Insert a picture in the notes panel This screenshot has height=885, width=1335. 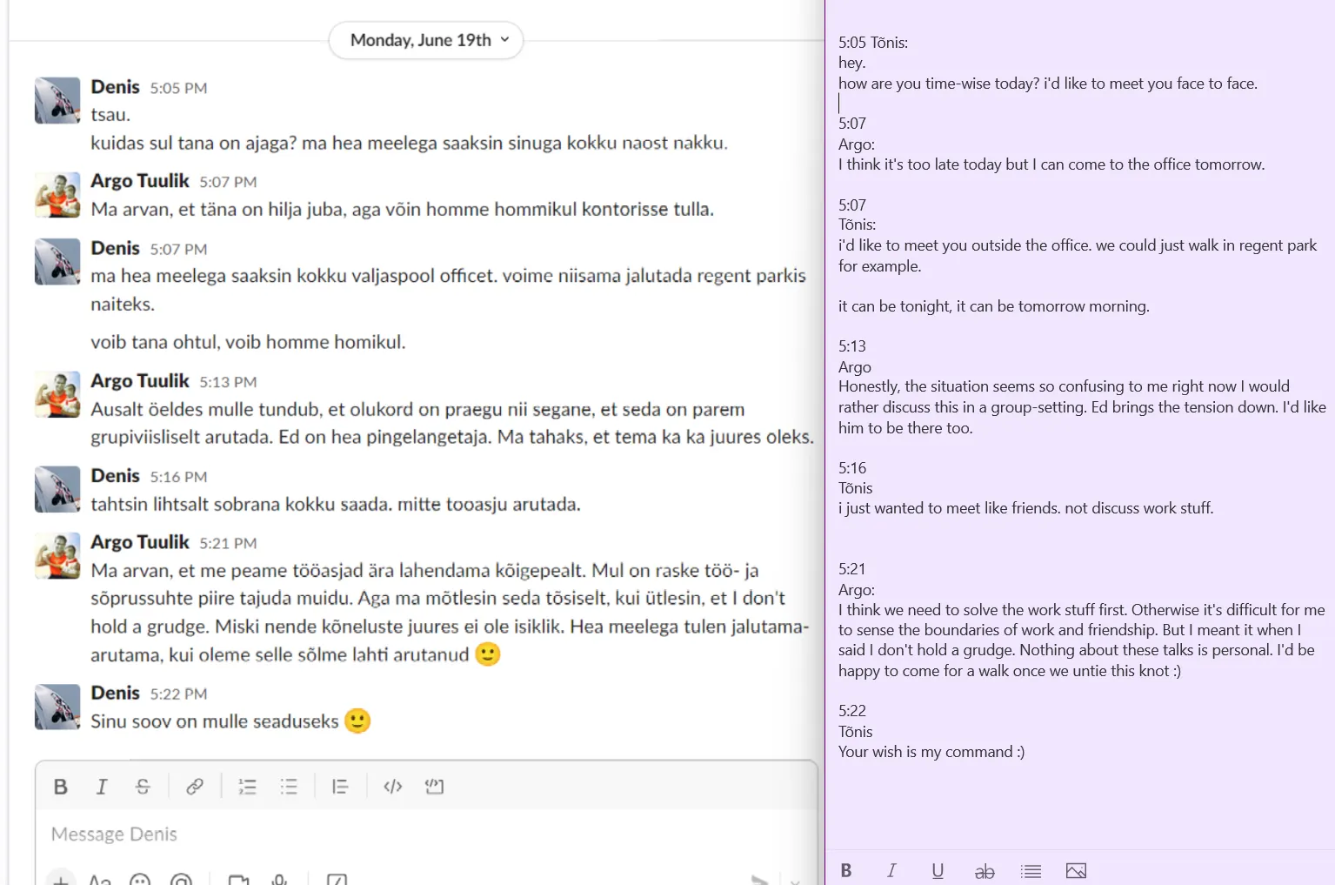point(1076,870)
